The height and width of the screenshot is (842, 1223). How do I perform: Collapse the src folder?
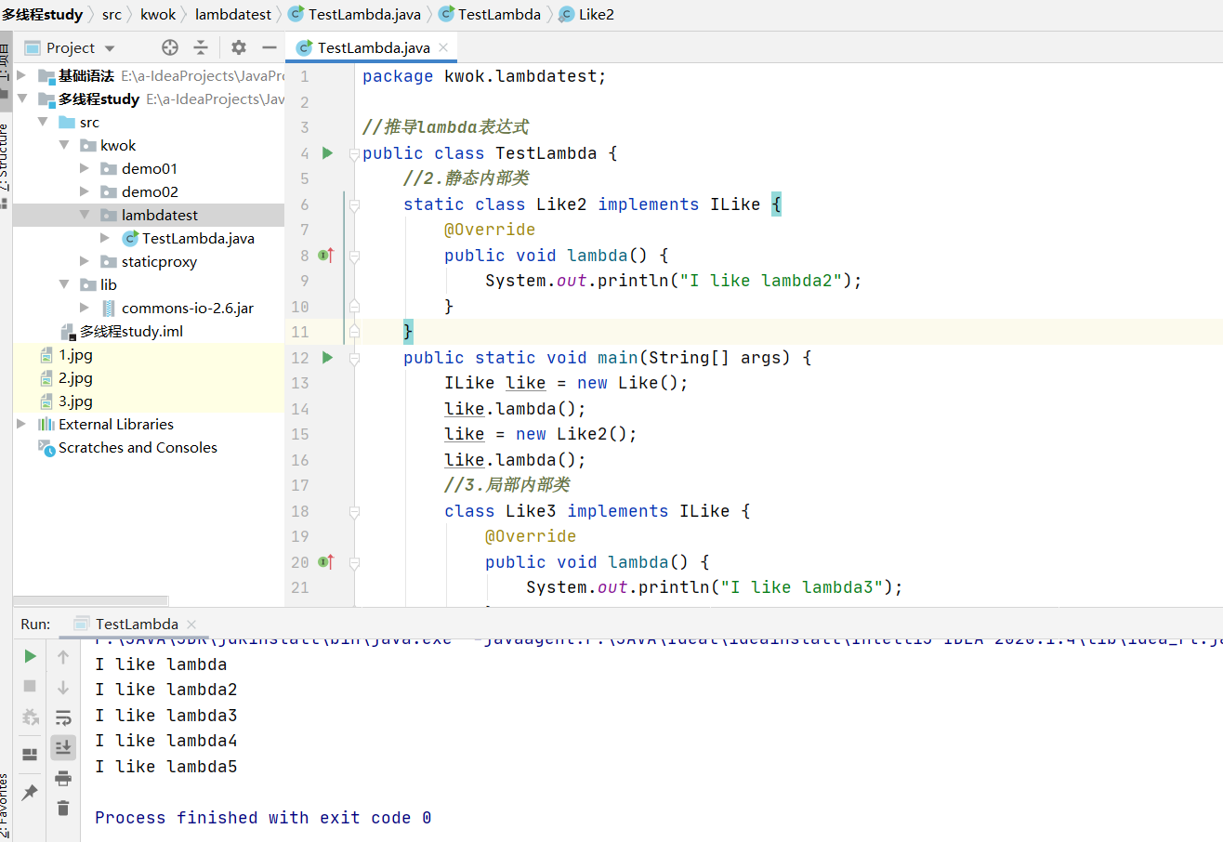pyautogui.click(x=43, y=122)
